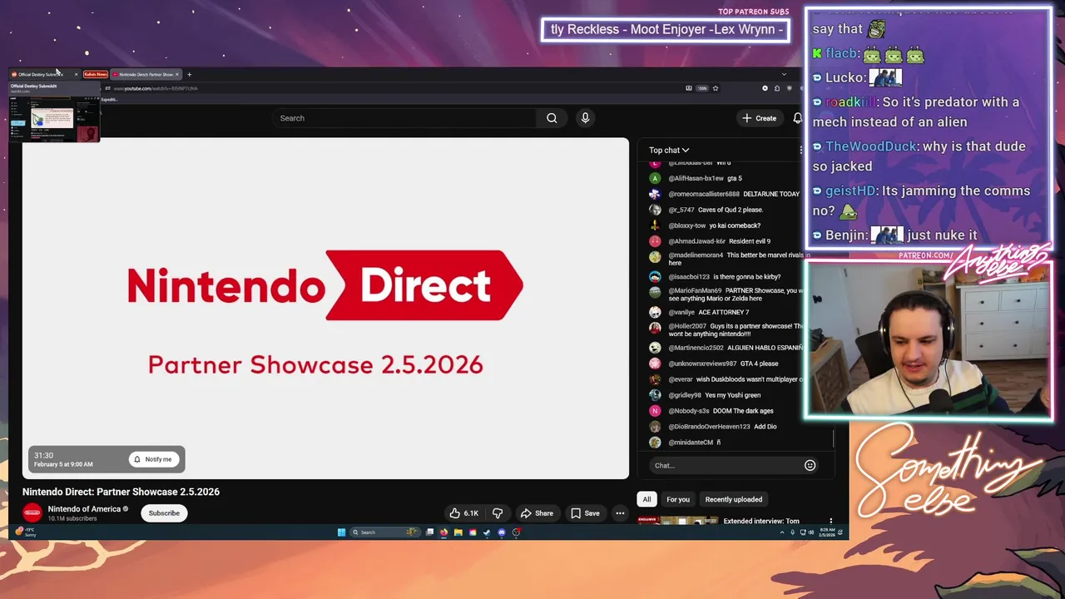Click chat message 'Resident evil 9'
This screenshot has width=1065, height=599.
click(x=750, y=241)
